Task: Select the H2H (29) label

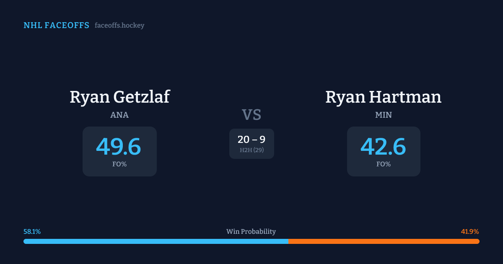Action: point(251,150)
